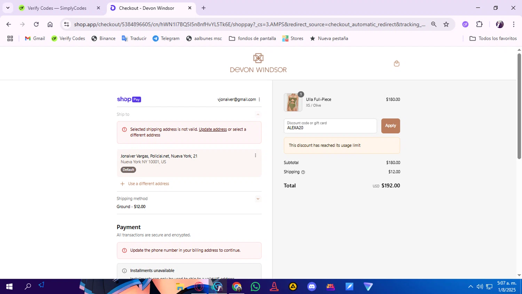Open the Verify Codes bookmark
The width and height of the screenshot is (522, 294).
point(68,39)
